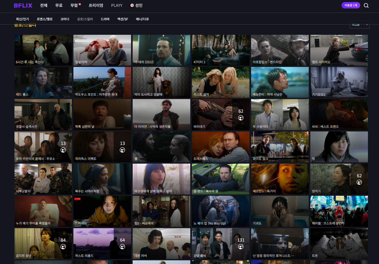The width and height of the screenshot is (379, 264).
Task: Open movie 더 테러 (2022)
Action: pos(161,50)
